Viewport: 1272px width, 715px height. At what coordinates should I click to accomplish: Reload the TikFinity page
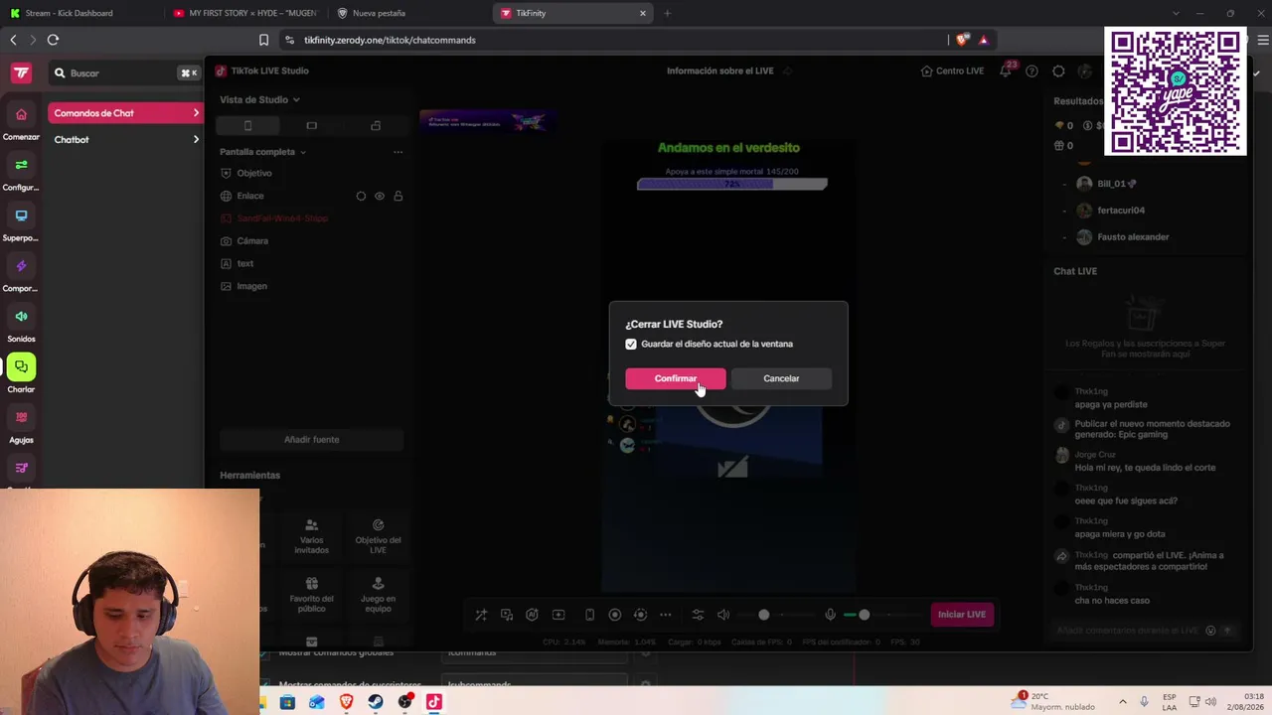pyautogui.click(x=53, y=40)
